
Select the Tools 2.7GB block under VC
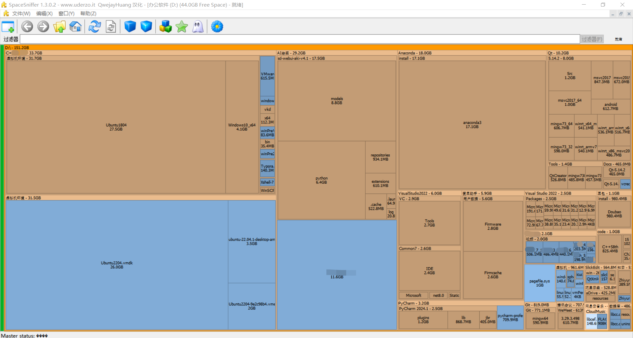click(x=429, y=223)
